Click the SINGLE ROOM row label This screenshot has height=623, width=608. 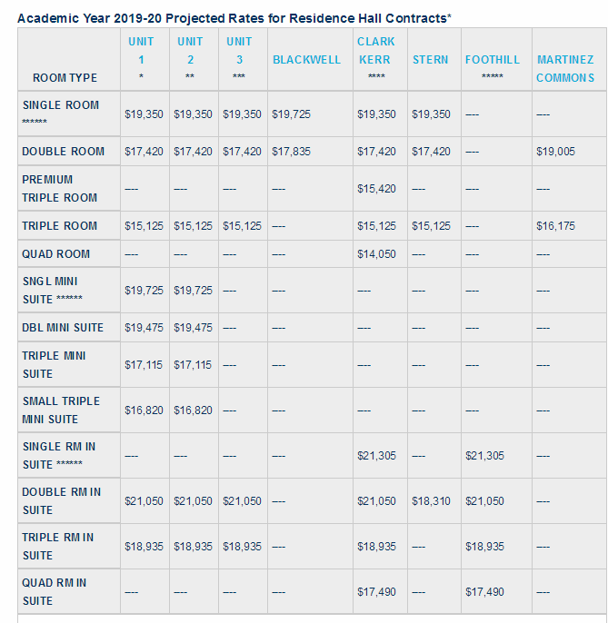point(61,105)
